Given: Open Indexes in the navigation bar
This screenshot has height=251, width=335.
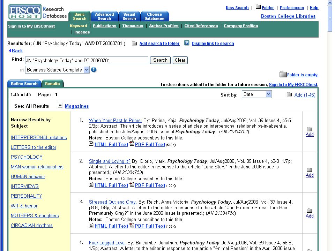Looking at the screenshot, I should click(82, 32).
